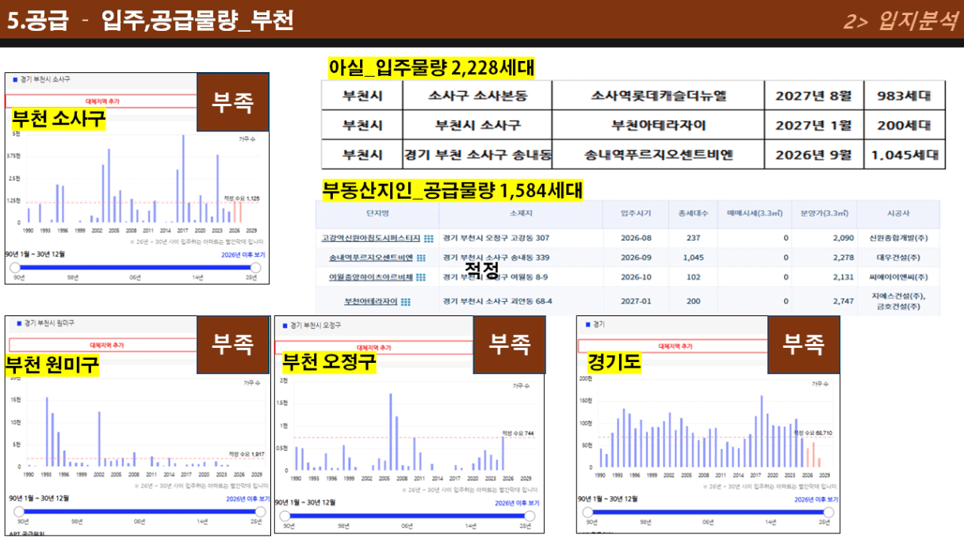Click the 입주시기 column header
Image resolution: width=964 pixels, height=542 pixels.
pyautogui.click(x=637, y=213)
